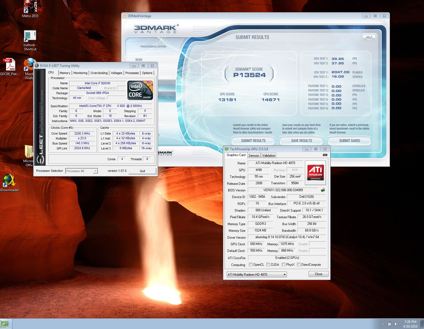The width and height of the screenshot is (424, 329).
Task: Click the power plug tray icon
Action: (389, 324)
